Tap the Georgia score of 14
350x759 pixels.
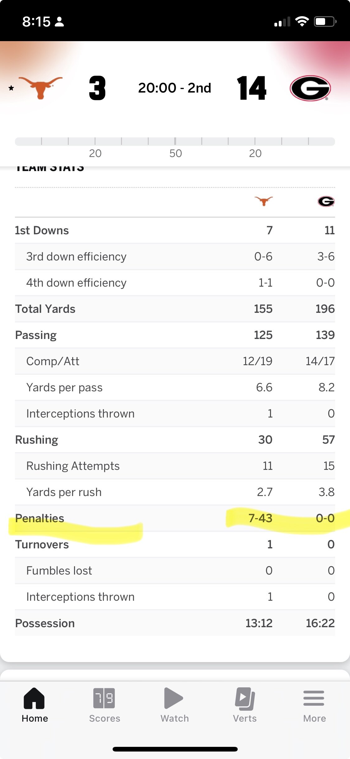click(x=251, y=88)
